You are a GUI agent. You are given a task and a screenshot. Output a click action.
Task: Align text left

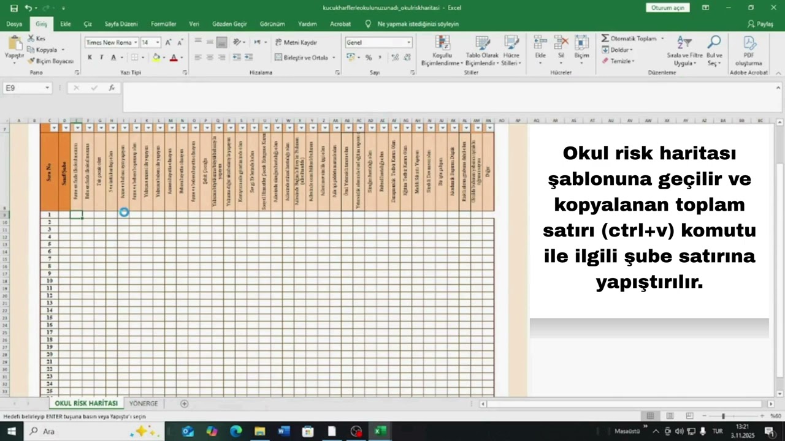click(198, 57)
